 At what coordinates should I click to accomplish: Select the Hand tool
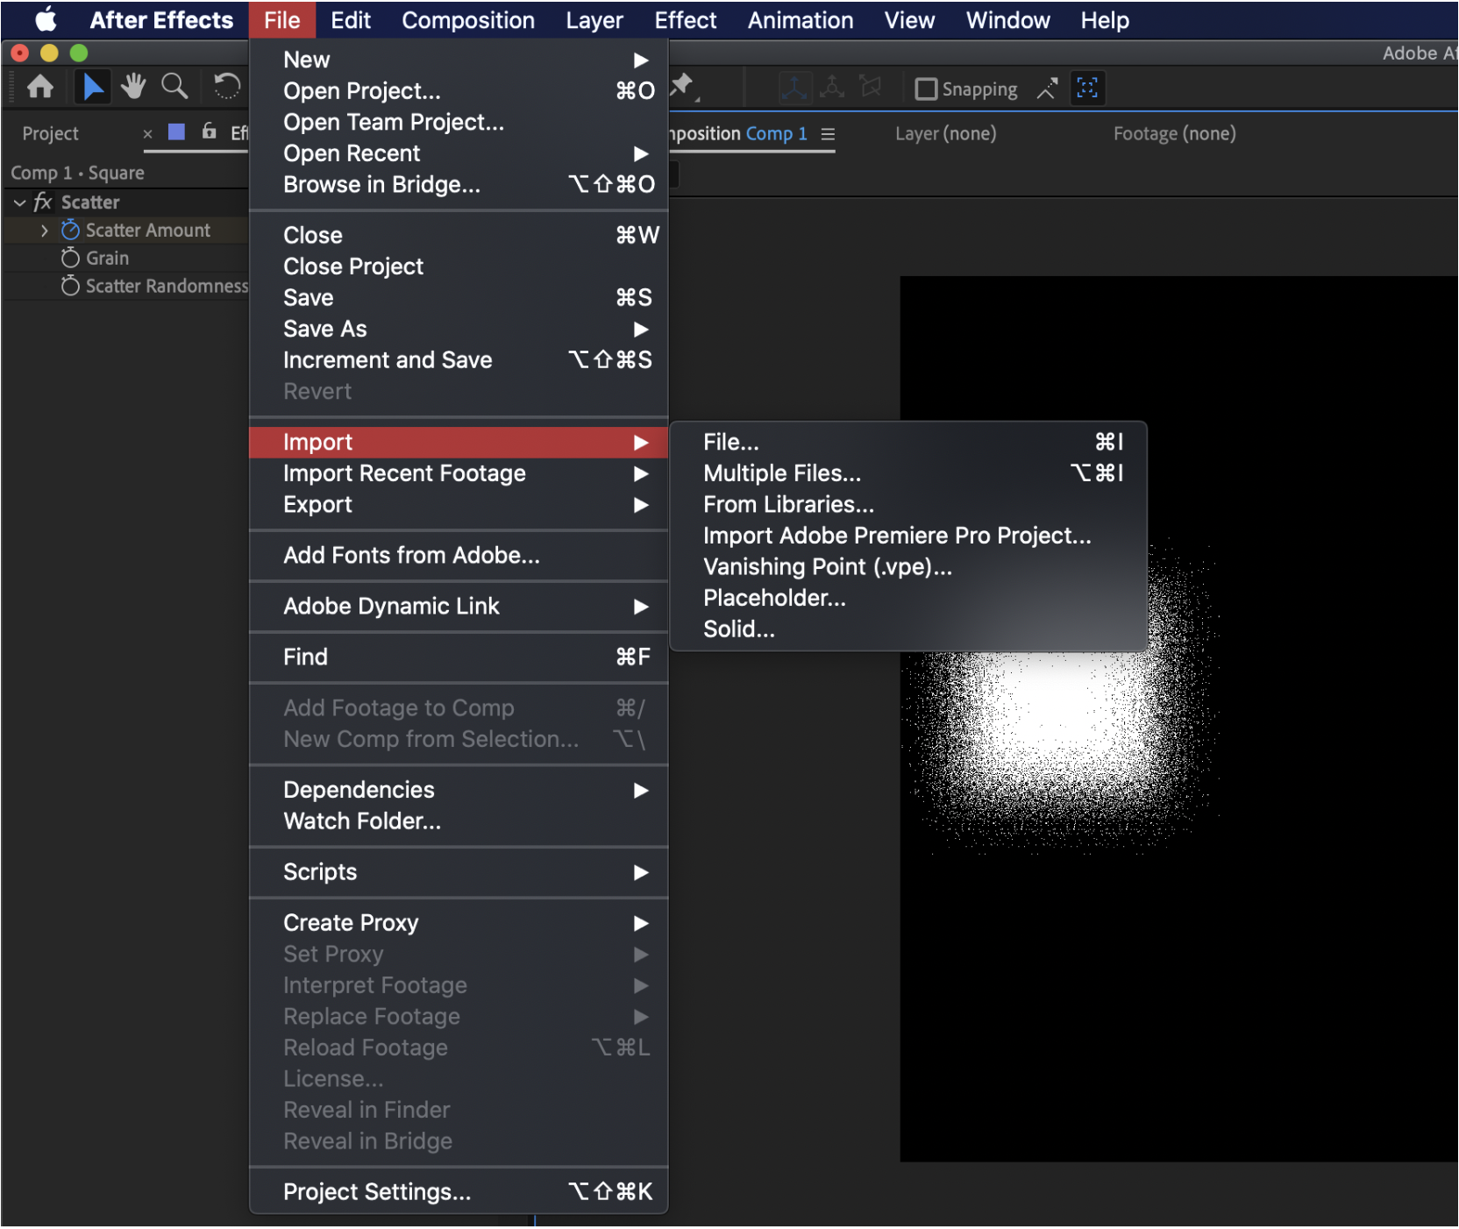point(133,87)
